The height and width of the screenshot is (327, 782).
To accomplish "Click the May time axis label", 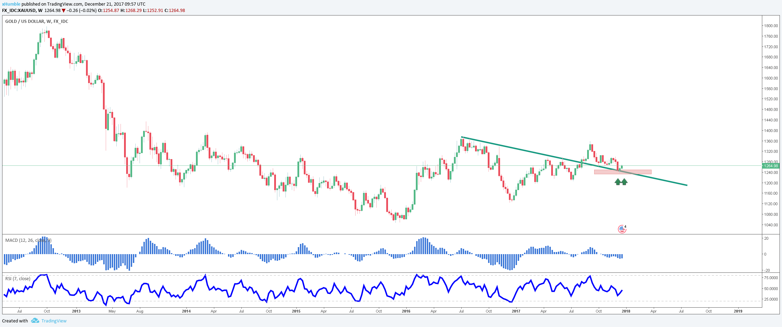I will 112,311.
